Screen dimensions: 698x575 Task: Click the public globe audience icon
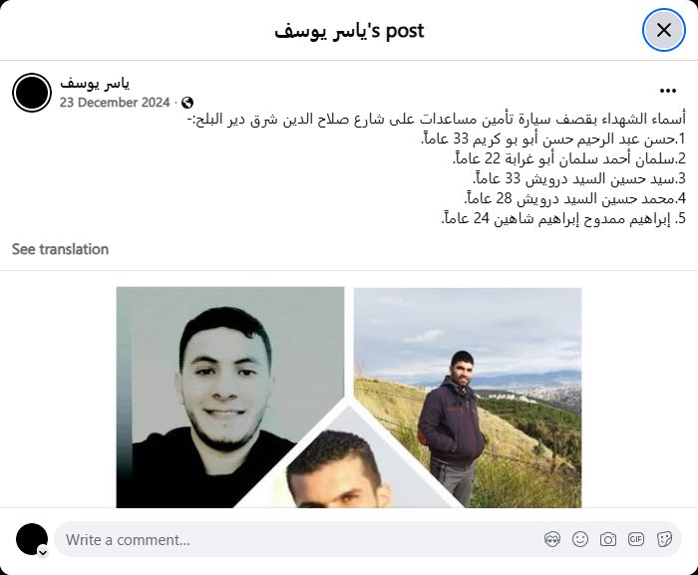tap(187, 103)
